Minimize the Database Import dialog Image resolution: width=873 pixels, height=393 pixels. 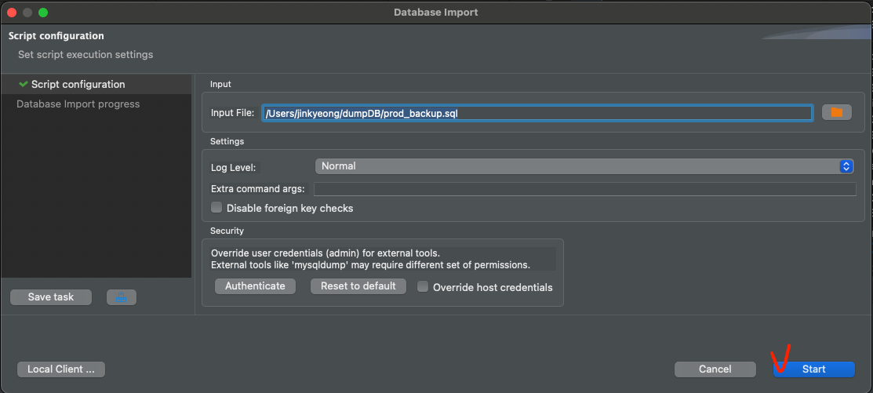27,13
